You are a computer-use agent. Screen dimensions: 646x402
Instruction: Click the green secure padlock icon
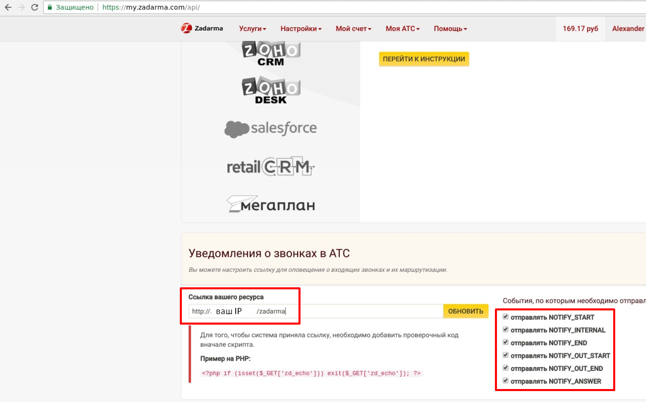click(50, 7)
